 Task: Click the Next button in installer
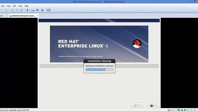tap(153, 105)
